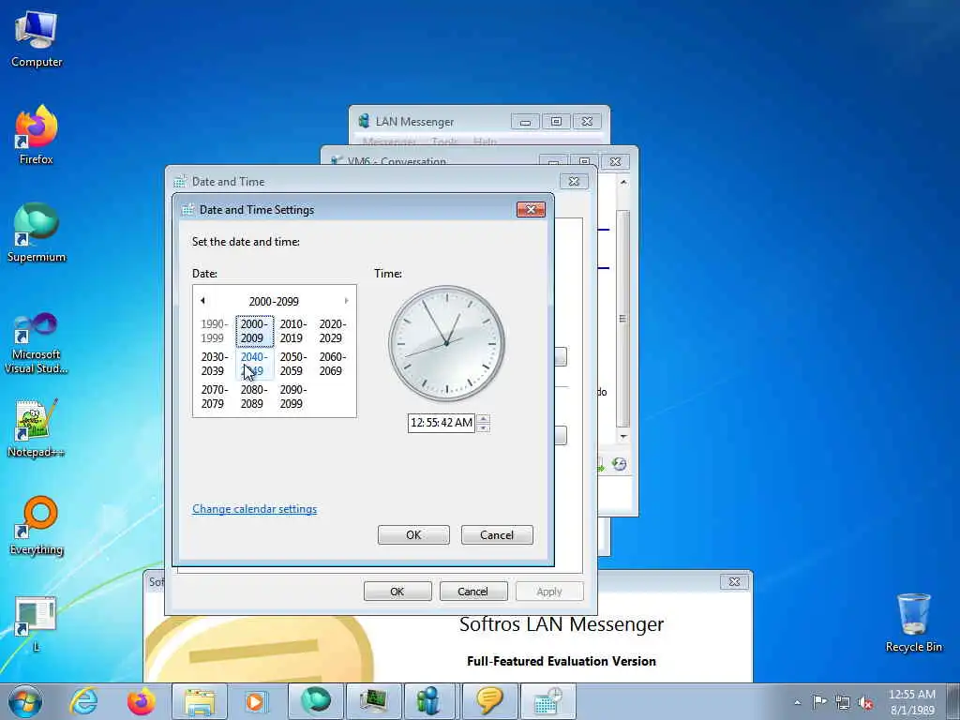The width and height of the screenshot is (960, 720).
Task: Select the 2080-2089 decade
Action: 254,397
